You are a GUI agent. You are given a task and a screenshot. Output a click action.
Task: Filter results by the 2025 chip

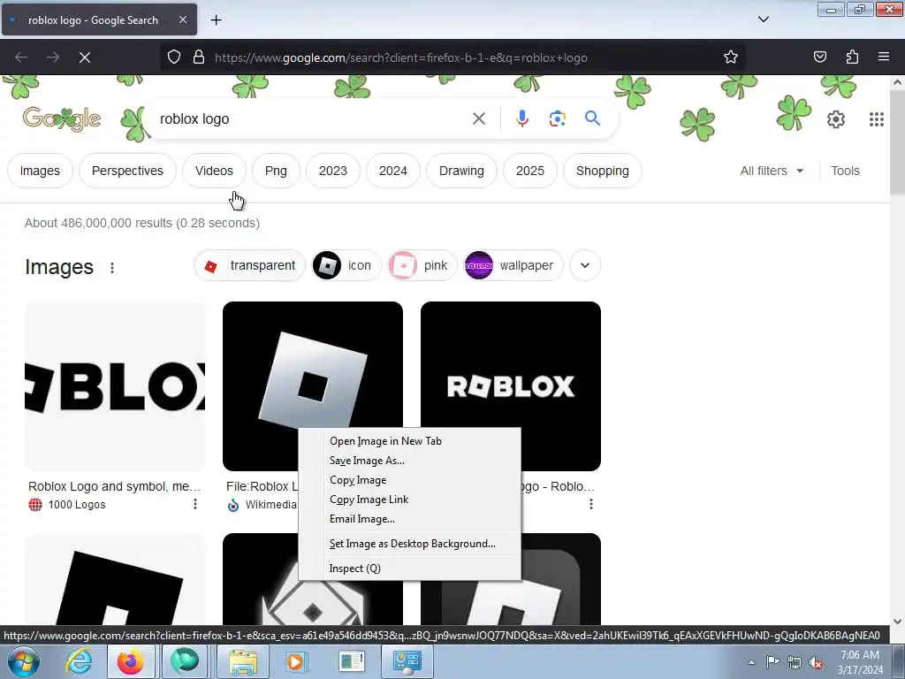click(x=530, y=171)
